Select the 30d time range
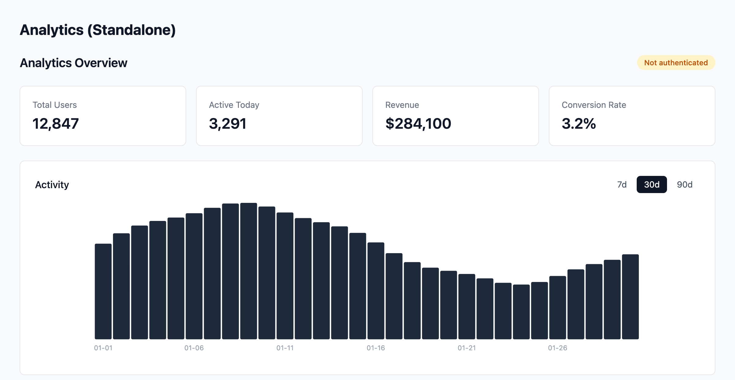735x380 pixels. (651, 184)
